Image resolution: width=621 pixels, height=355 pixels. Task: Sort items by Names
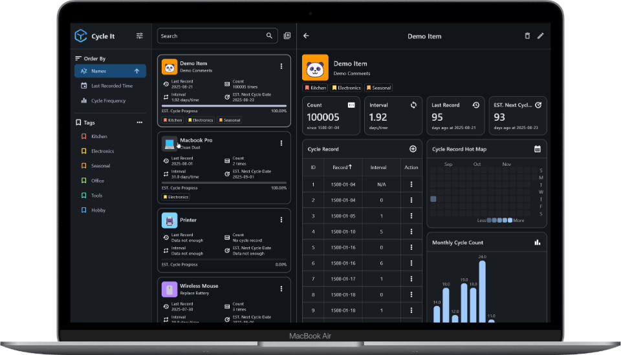pyautogui.click(x=110, y=71)
